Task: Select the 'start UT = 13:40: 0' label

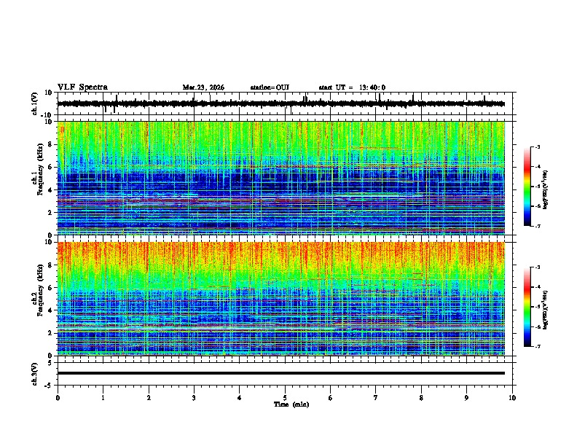Action: (x=352, y=87)
